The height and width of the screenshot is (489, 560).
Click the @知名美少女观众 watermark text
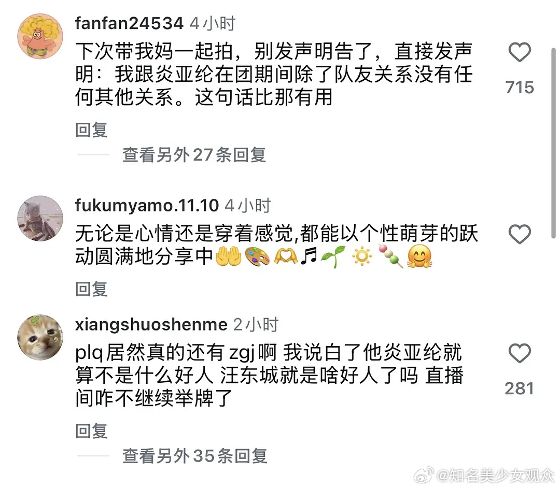(496, 476)
